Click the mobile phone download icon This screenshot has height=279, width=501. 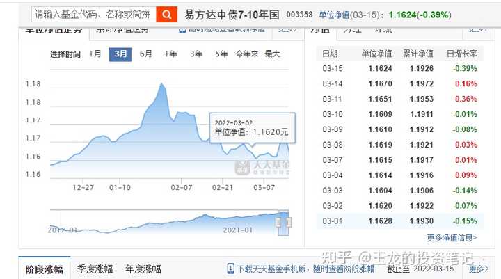coord(230,269)
